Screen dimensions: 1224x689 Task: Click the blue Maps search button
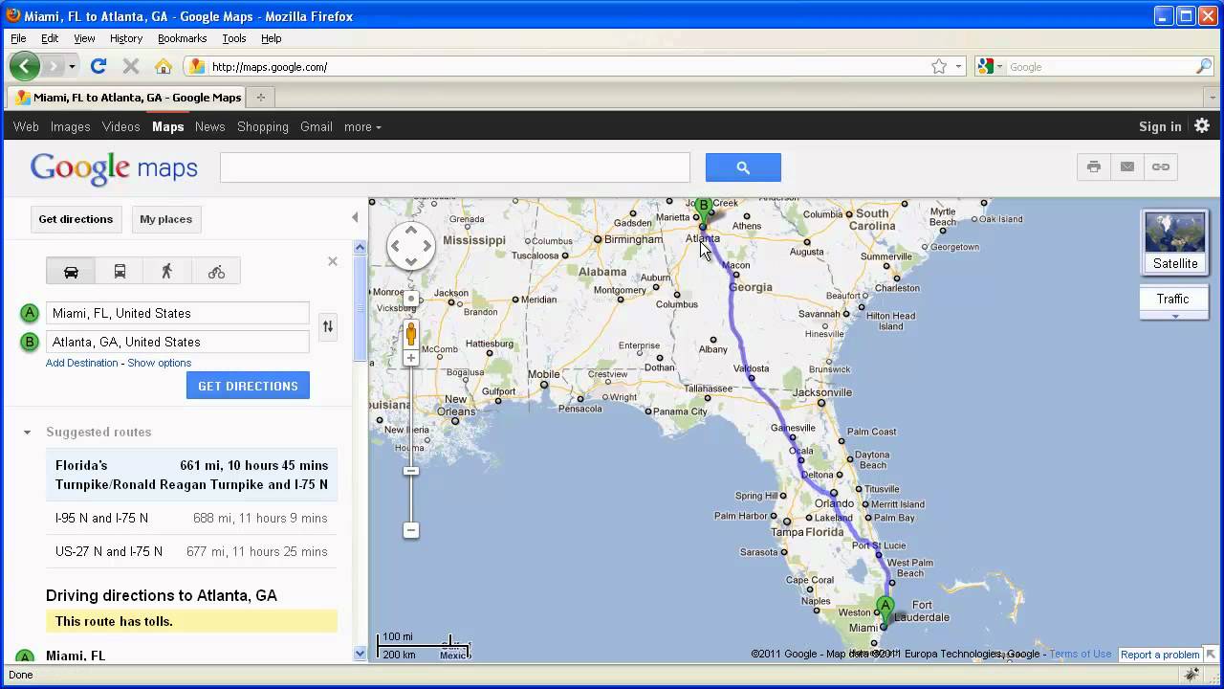coord(743,167)
